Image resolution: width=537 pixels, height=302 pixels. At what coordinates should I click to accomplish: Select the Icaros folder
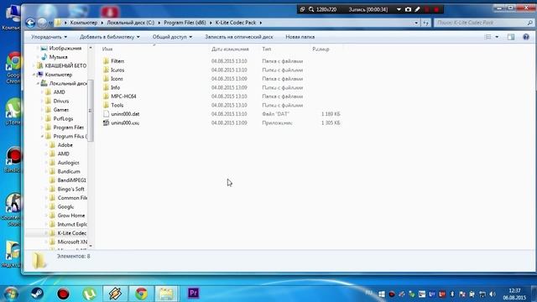[117, 70]
